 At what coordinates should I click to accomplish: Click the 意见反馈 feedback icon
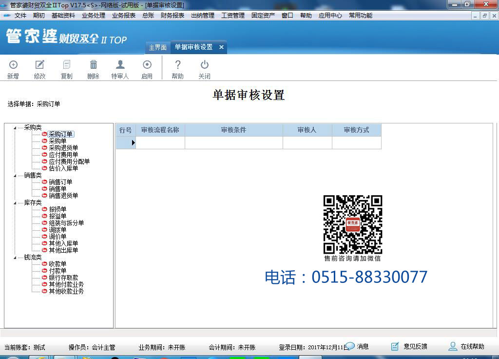tap(395, 347)
